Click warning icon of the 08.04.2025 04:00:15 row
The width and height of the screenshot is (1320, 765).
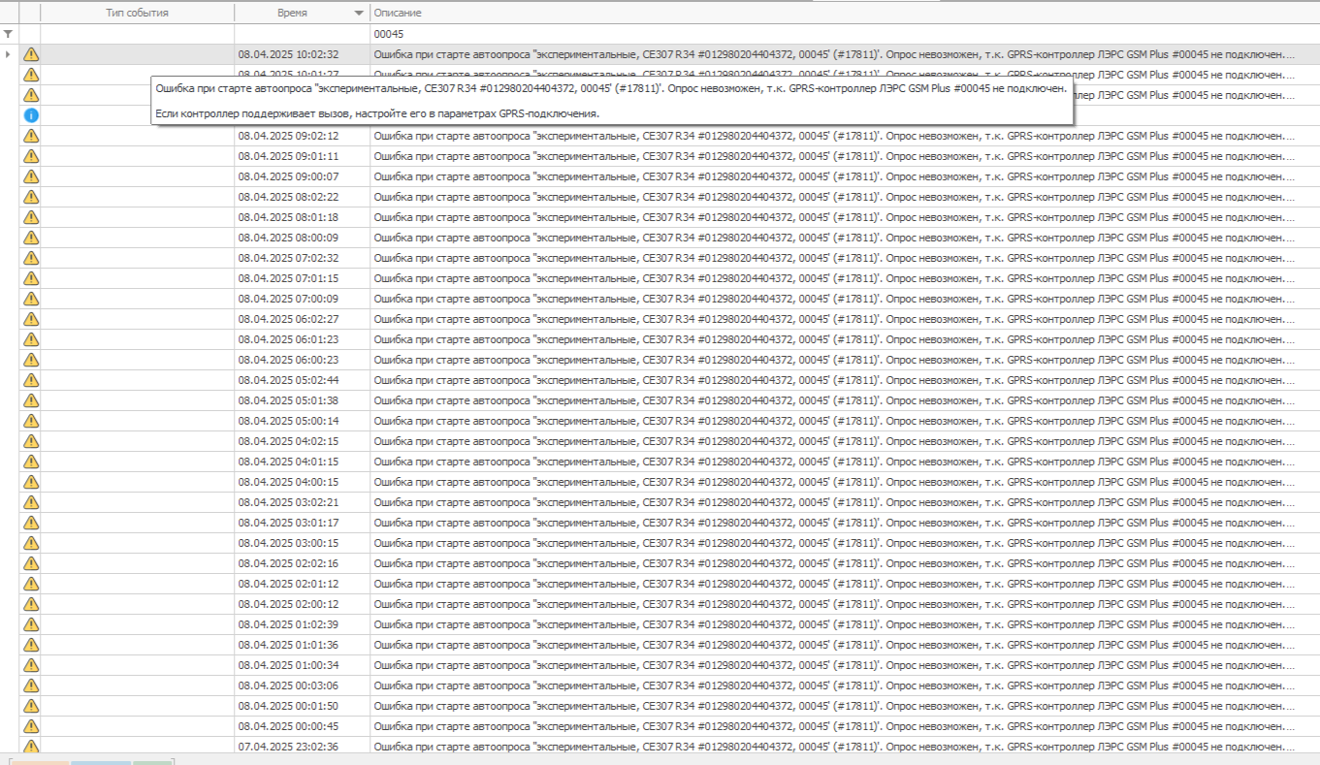click(30, 482)
